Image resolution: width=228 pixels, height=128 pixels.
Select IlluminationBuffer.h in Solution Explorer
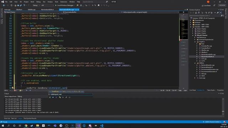(207, 57)
